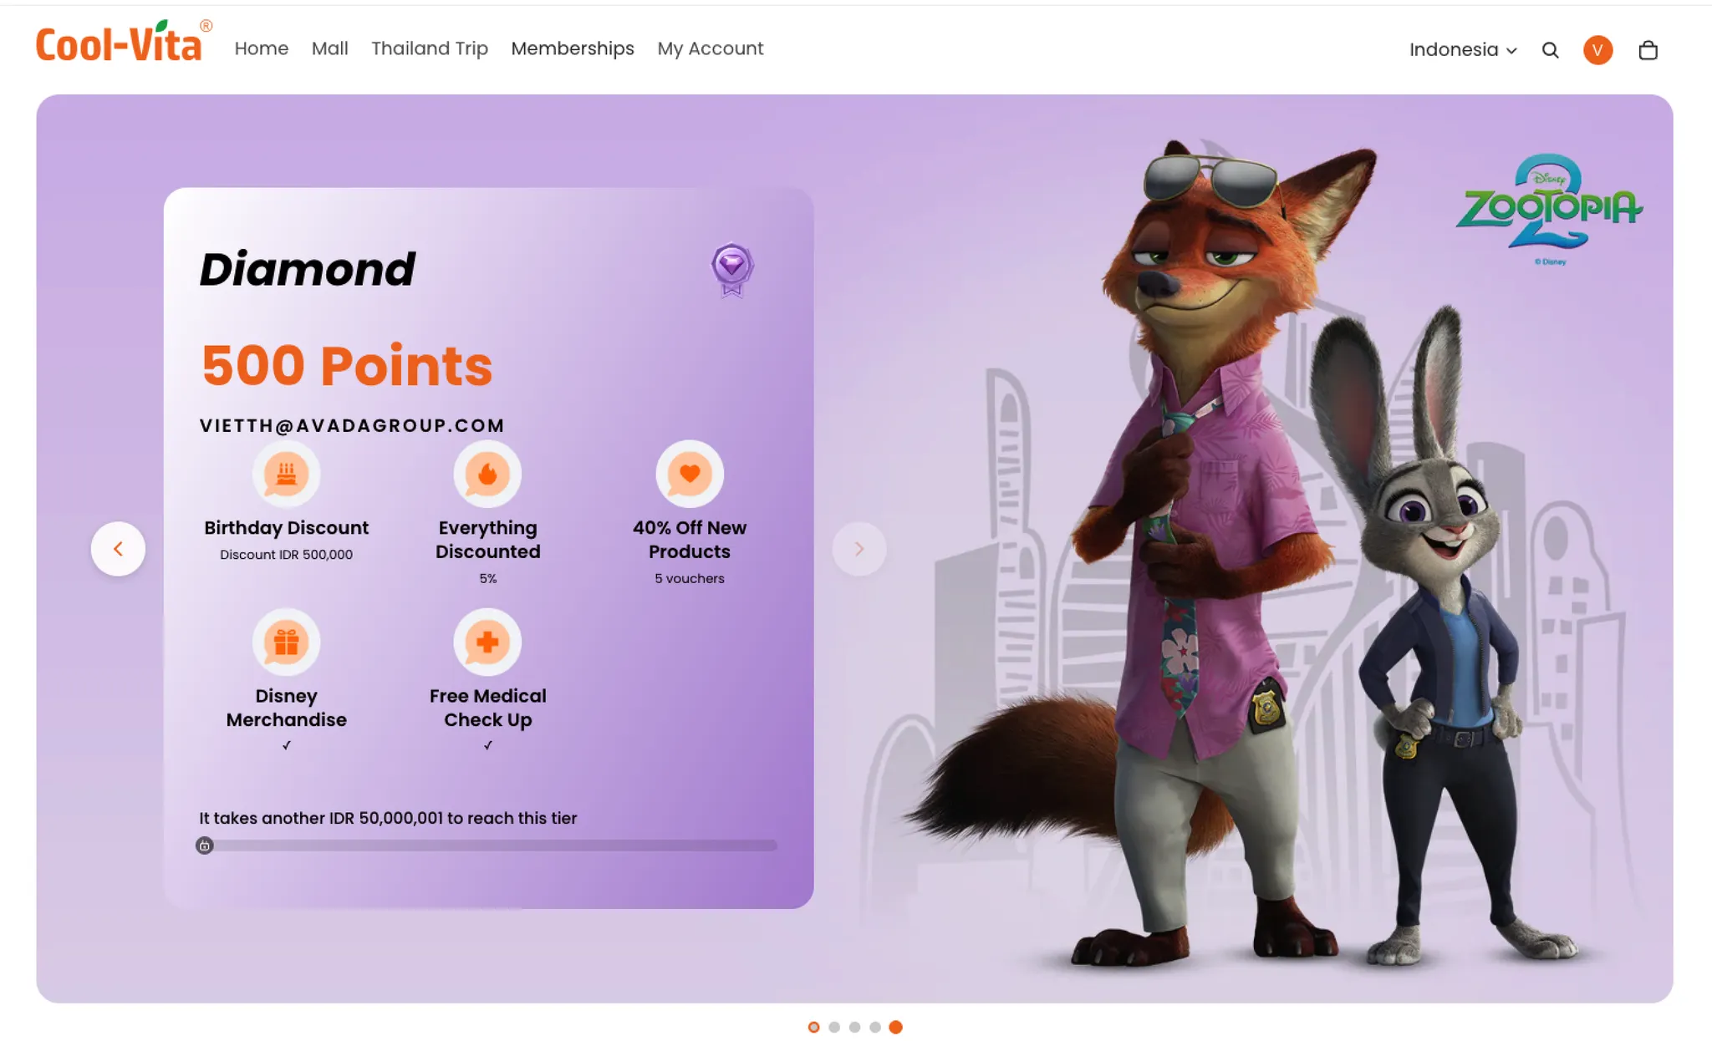Advance carousel with right chevron arrow
This screenshot has height=1041, width=1712.
[859, 549]
